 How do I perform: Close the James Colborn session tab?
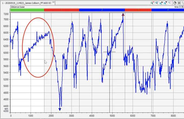53,2
